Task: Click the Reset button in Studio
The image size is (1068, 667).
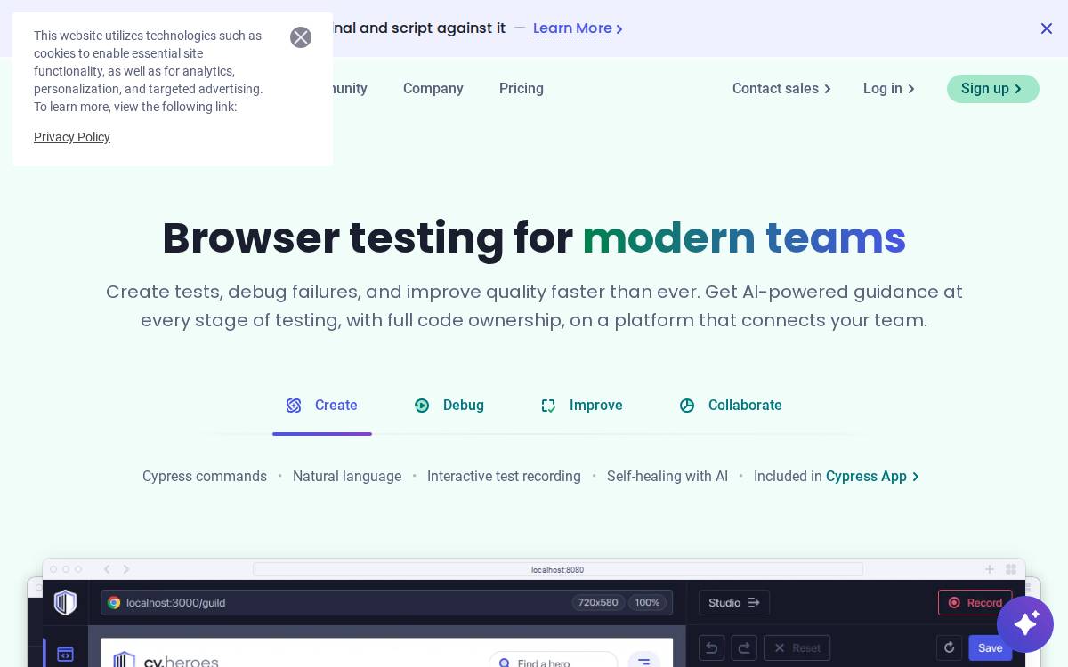Action: pyautogui.click(x=797, y=647)
